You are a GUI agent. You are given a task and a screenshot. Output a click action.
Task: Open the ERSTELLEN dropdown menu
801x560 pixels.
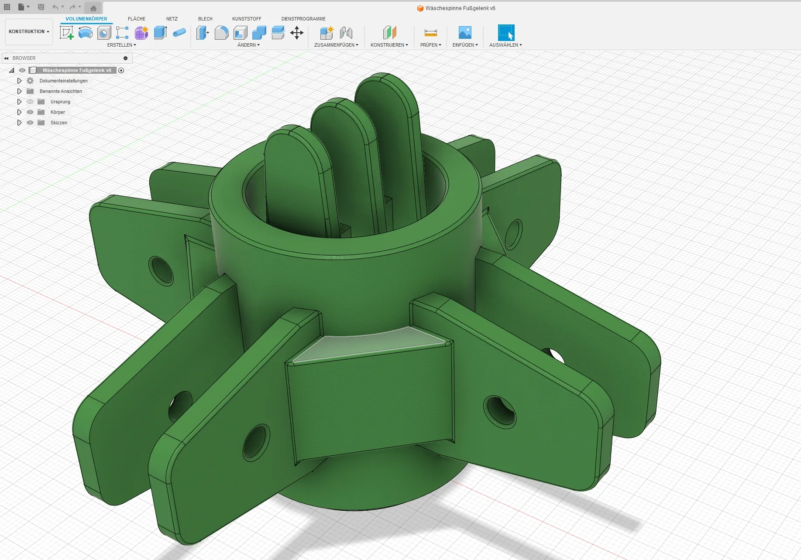coord(121,45)
